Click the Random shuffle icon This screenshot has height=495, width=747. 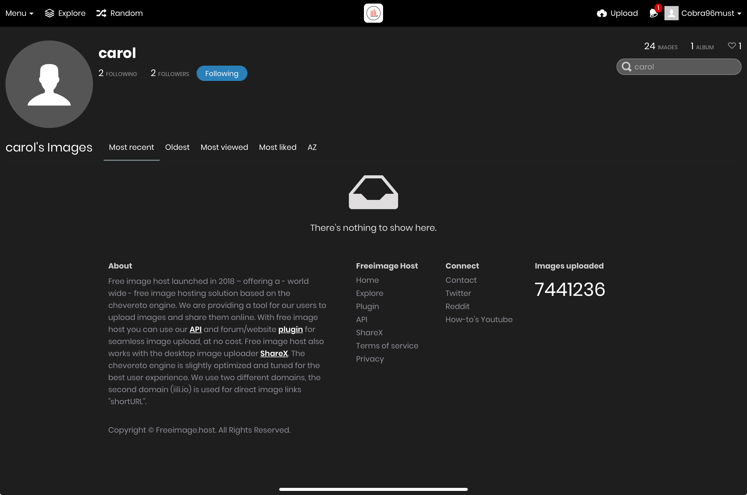coord(101,13)
